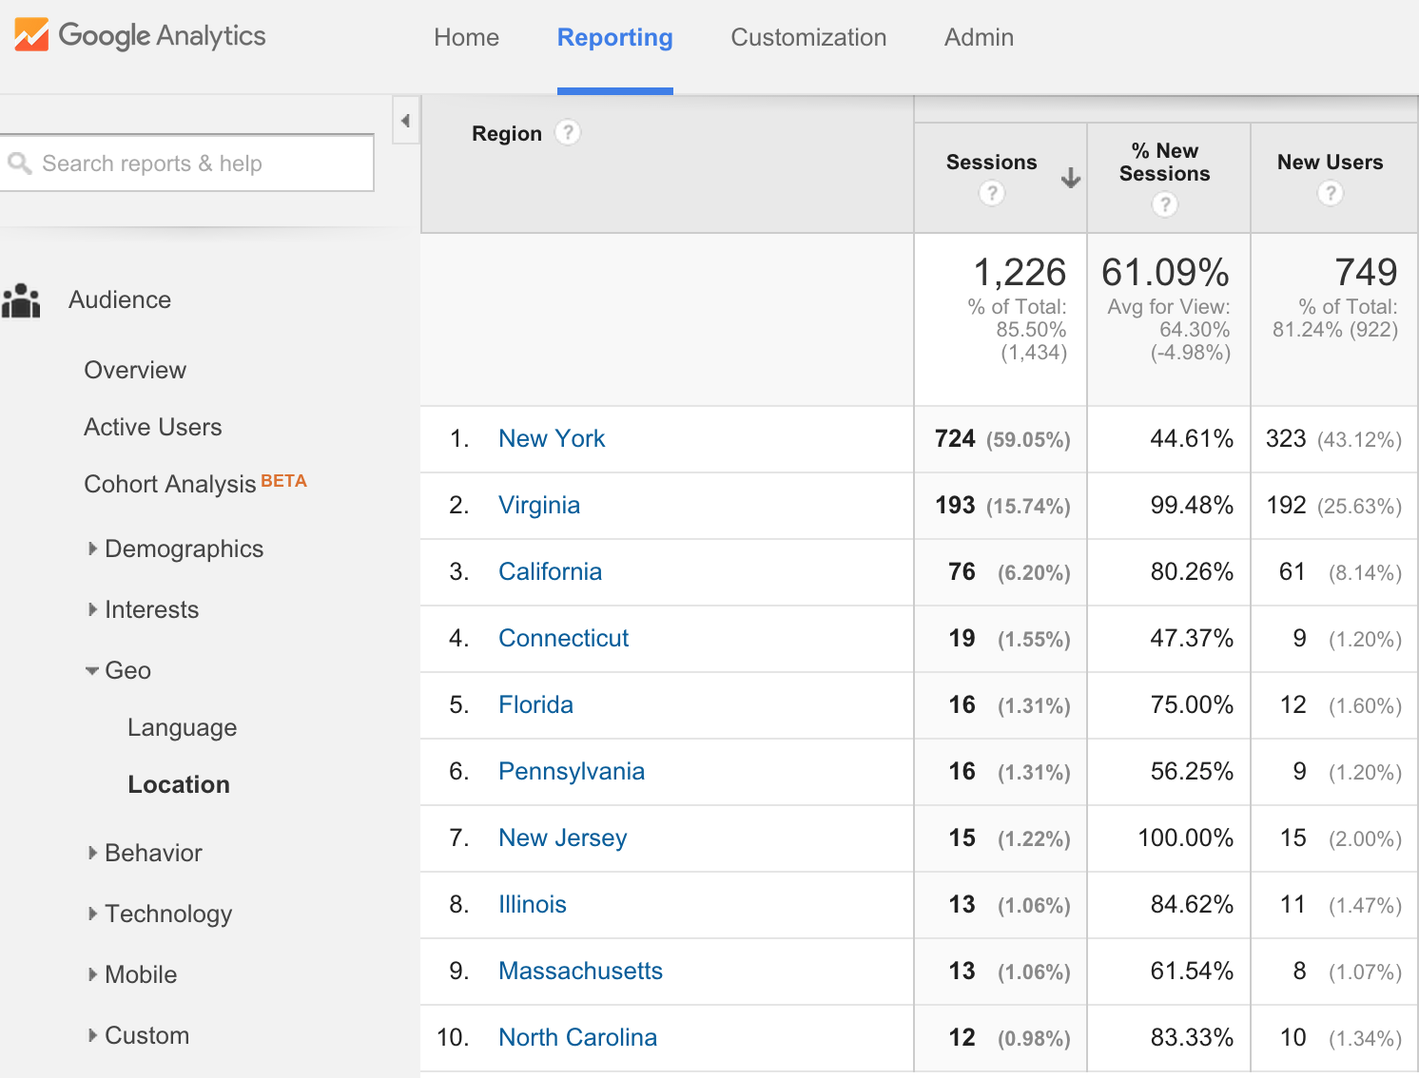Open the Active Users report

coord(153,427)
